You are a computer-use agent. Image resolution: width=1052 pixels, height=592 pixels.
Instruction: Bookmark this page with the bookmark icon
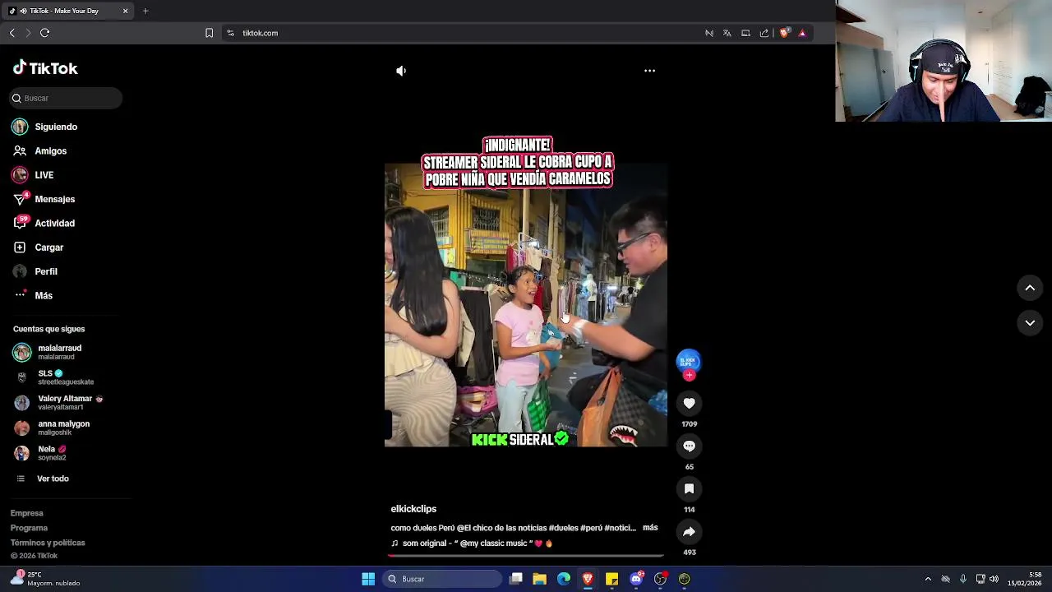209,33
